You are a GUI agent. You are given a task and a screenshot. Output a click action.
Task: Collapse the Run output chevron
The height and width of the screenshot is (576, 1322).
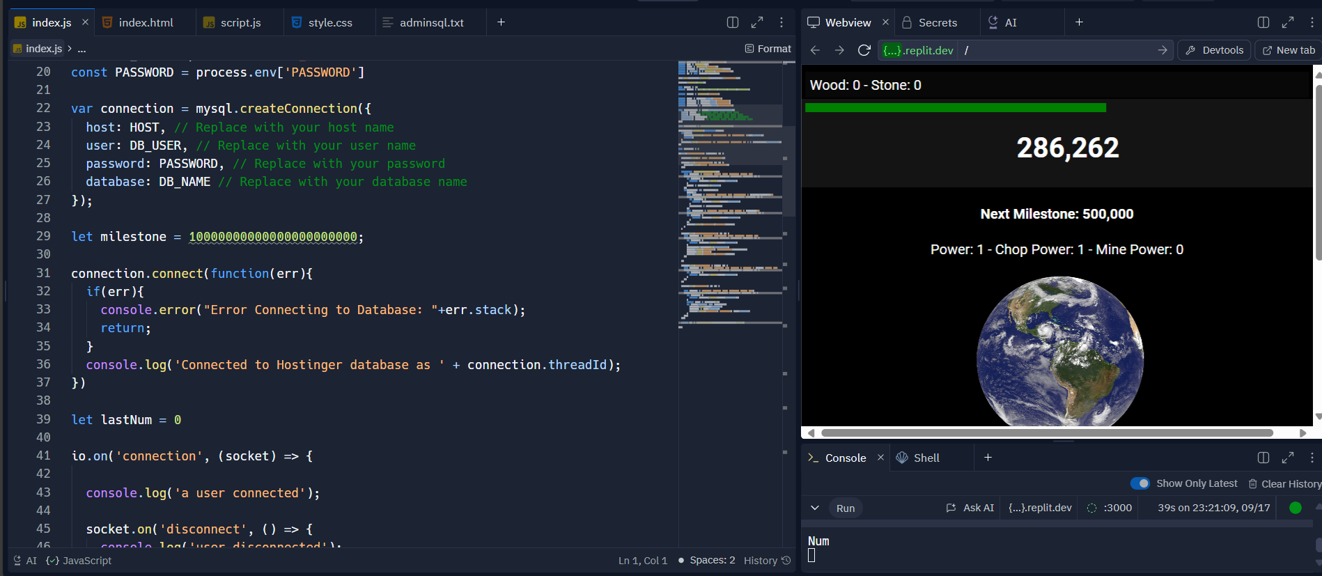pyautogui.click(x=814, y=508)
